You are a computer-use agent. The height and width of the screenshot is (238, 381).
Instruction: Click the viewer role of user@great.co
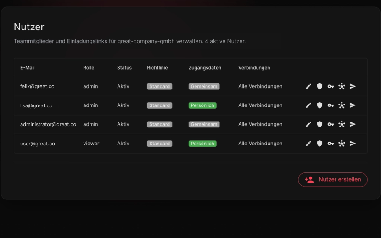click(91, 143)
